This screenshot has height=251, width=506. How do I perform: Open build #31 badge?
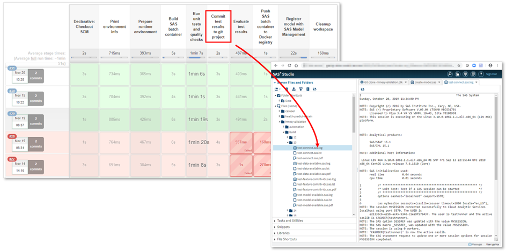coord(12,69)
